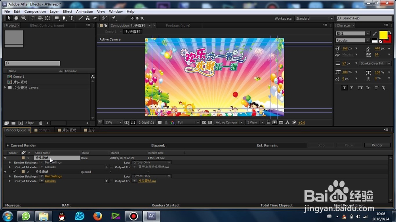396x222 pixels.
Task: Open the 25% magnification dropdown
Action: click(113, 122)
